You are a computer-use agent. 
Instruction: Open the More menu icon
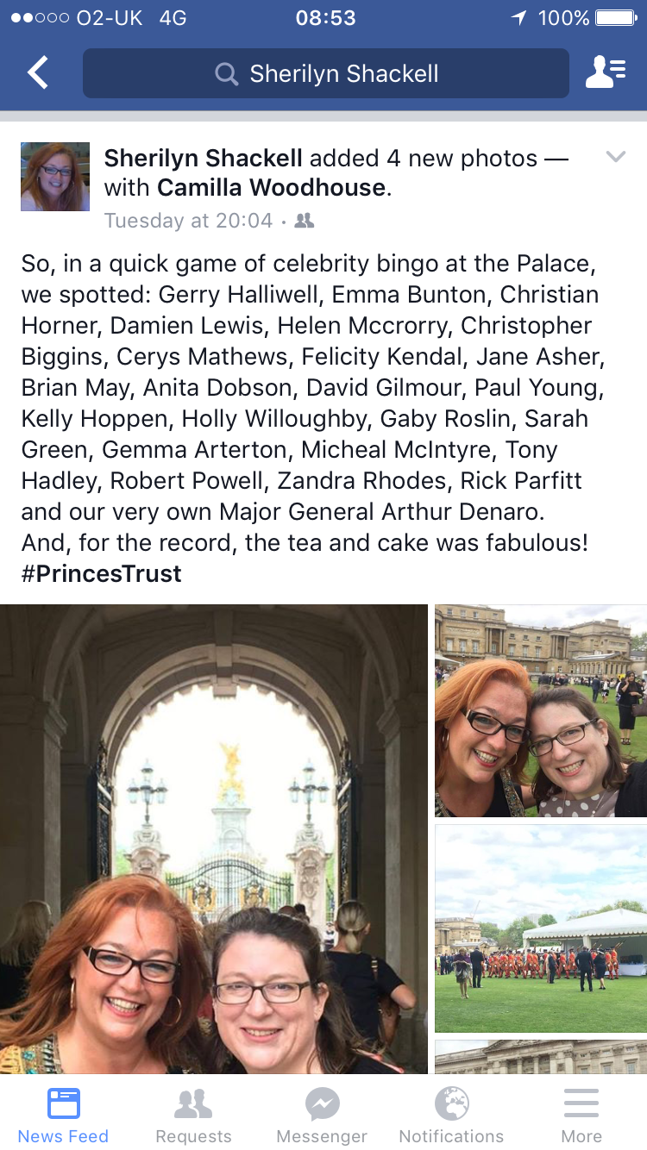[x=581, y=1103]
